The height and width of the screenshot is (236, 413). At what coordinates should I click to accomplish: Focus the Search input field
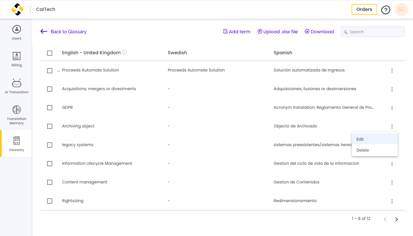[373, 32]
